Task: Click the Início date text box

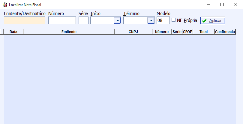Action: pyautogui.click(x=102, y=20)
